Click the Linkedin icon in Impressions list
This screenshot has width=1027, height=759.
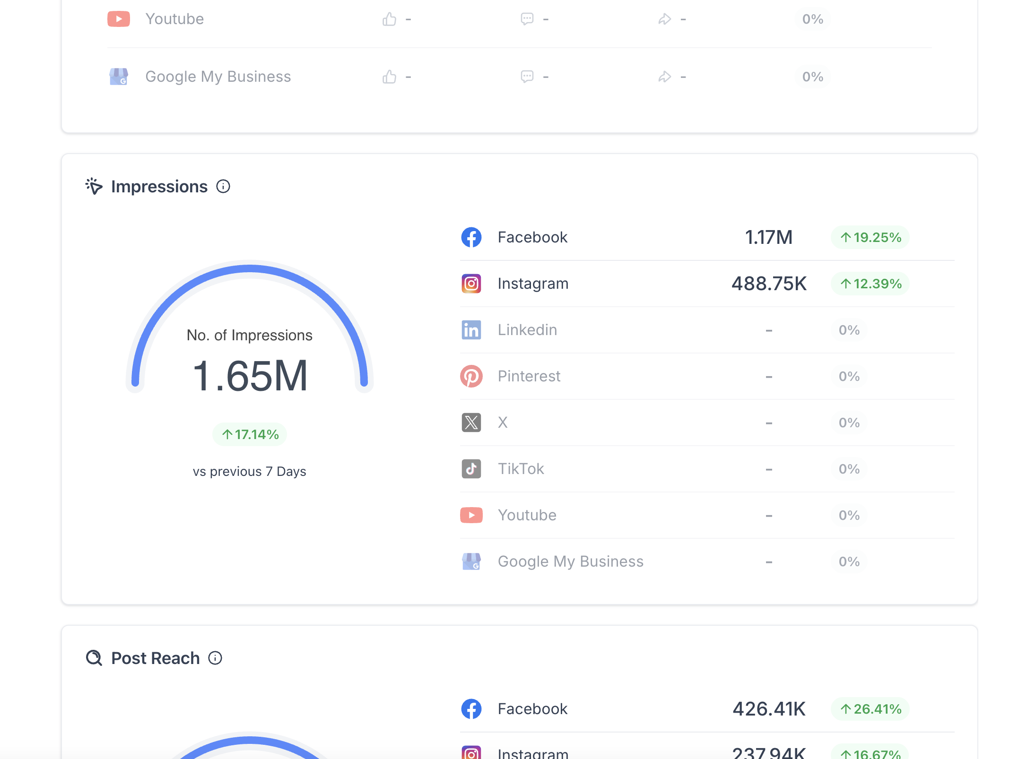pos(471,330)
